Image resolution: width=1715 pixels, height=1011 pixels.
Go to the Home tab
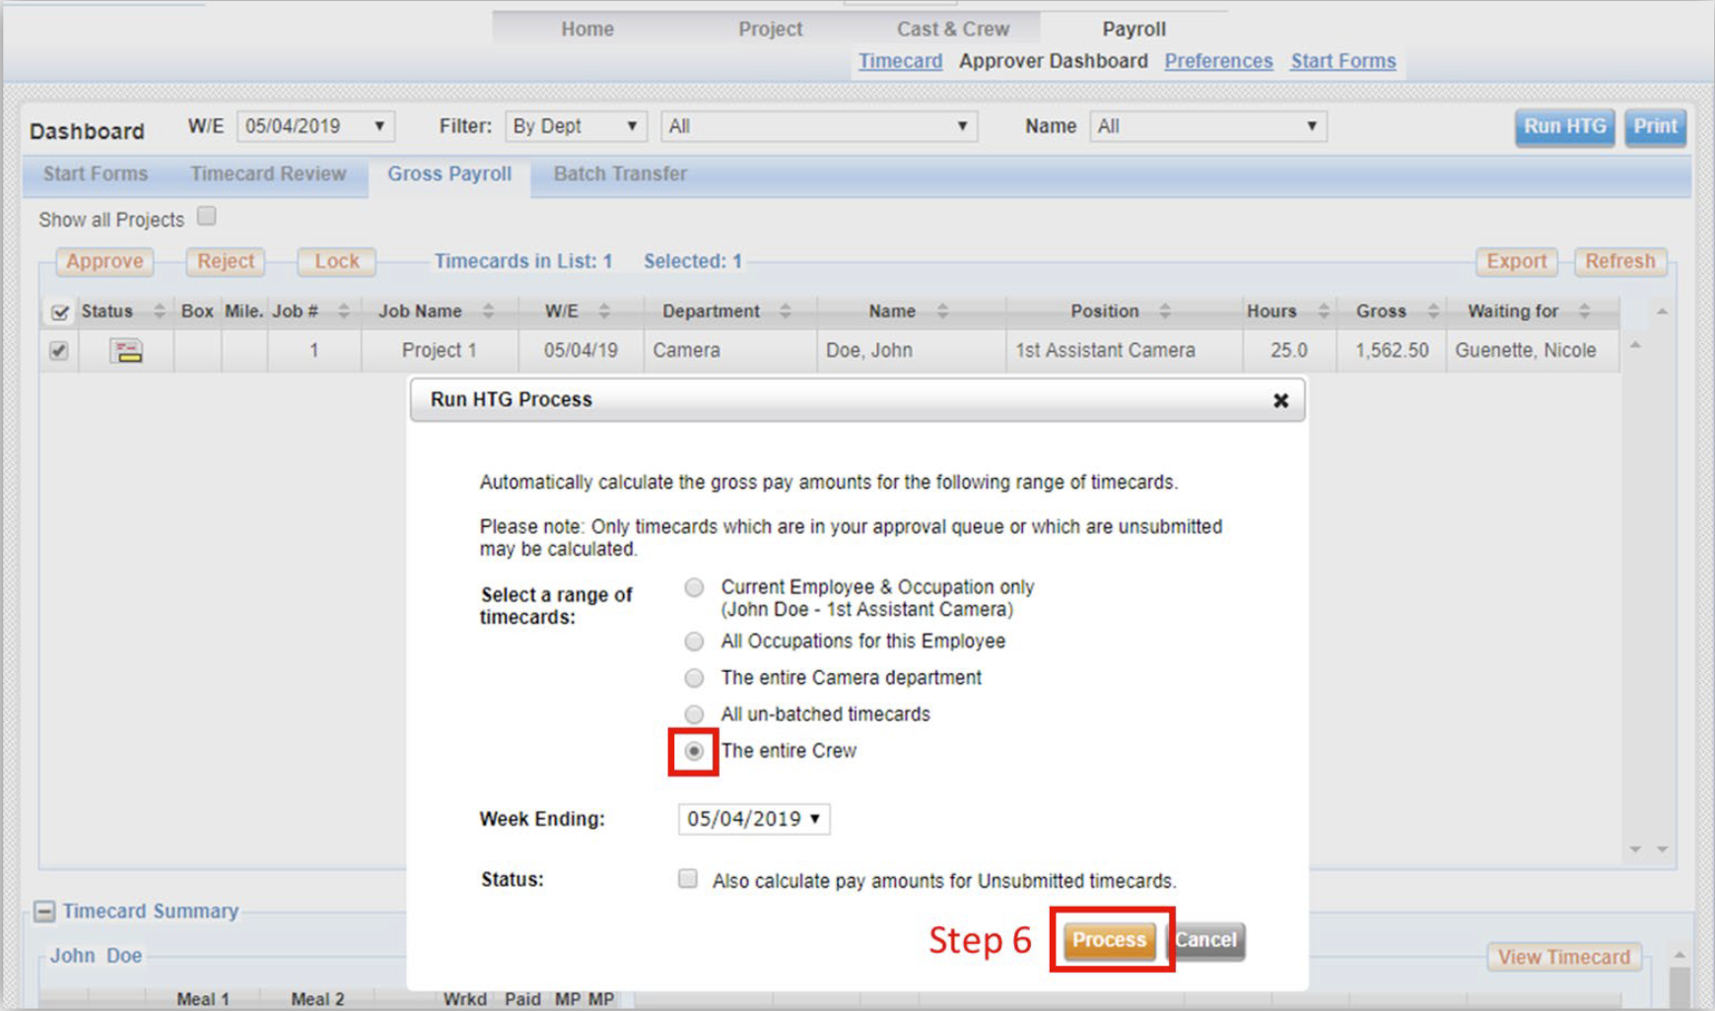click(587, 30)
